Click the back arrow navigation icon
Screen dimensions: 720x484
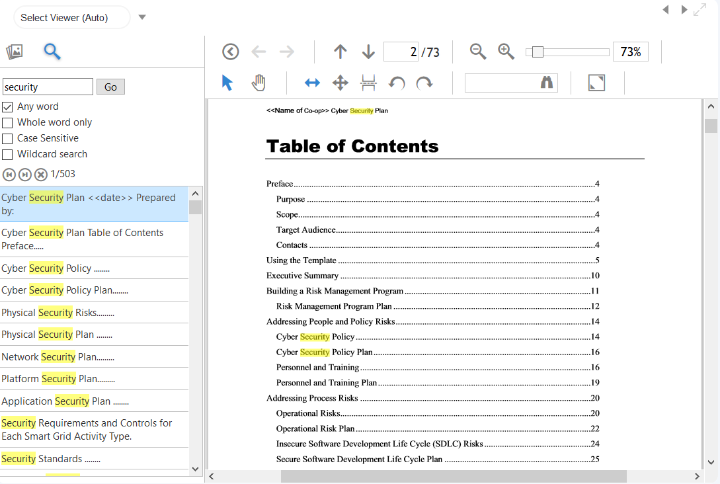pos(259,52)
